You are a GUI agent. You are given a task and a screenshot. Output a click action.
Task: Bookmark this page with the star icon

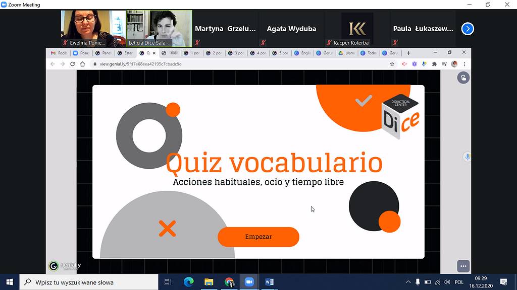[392, 64]
